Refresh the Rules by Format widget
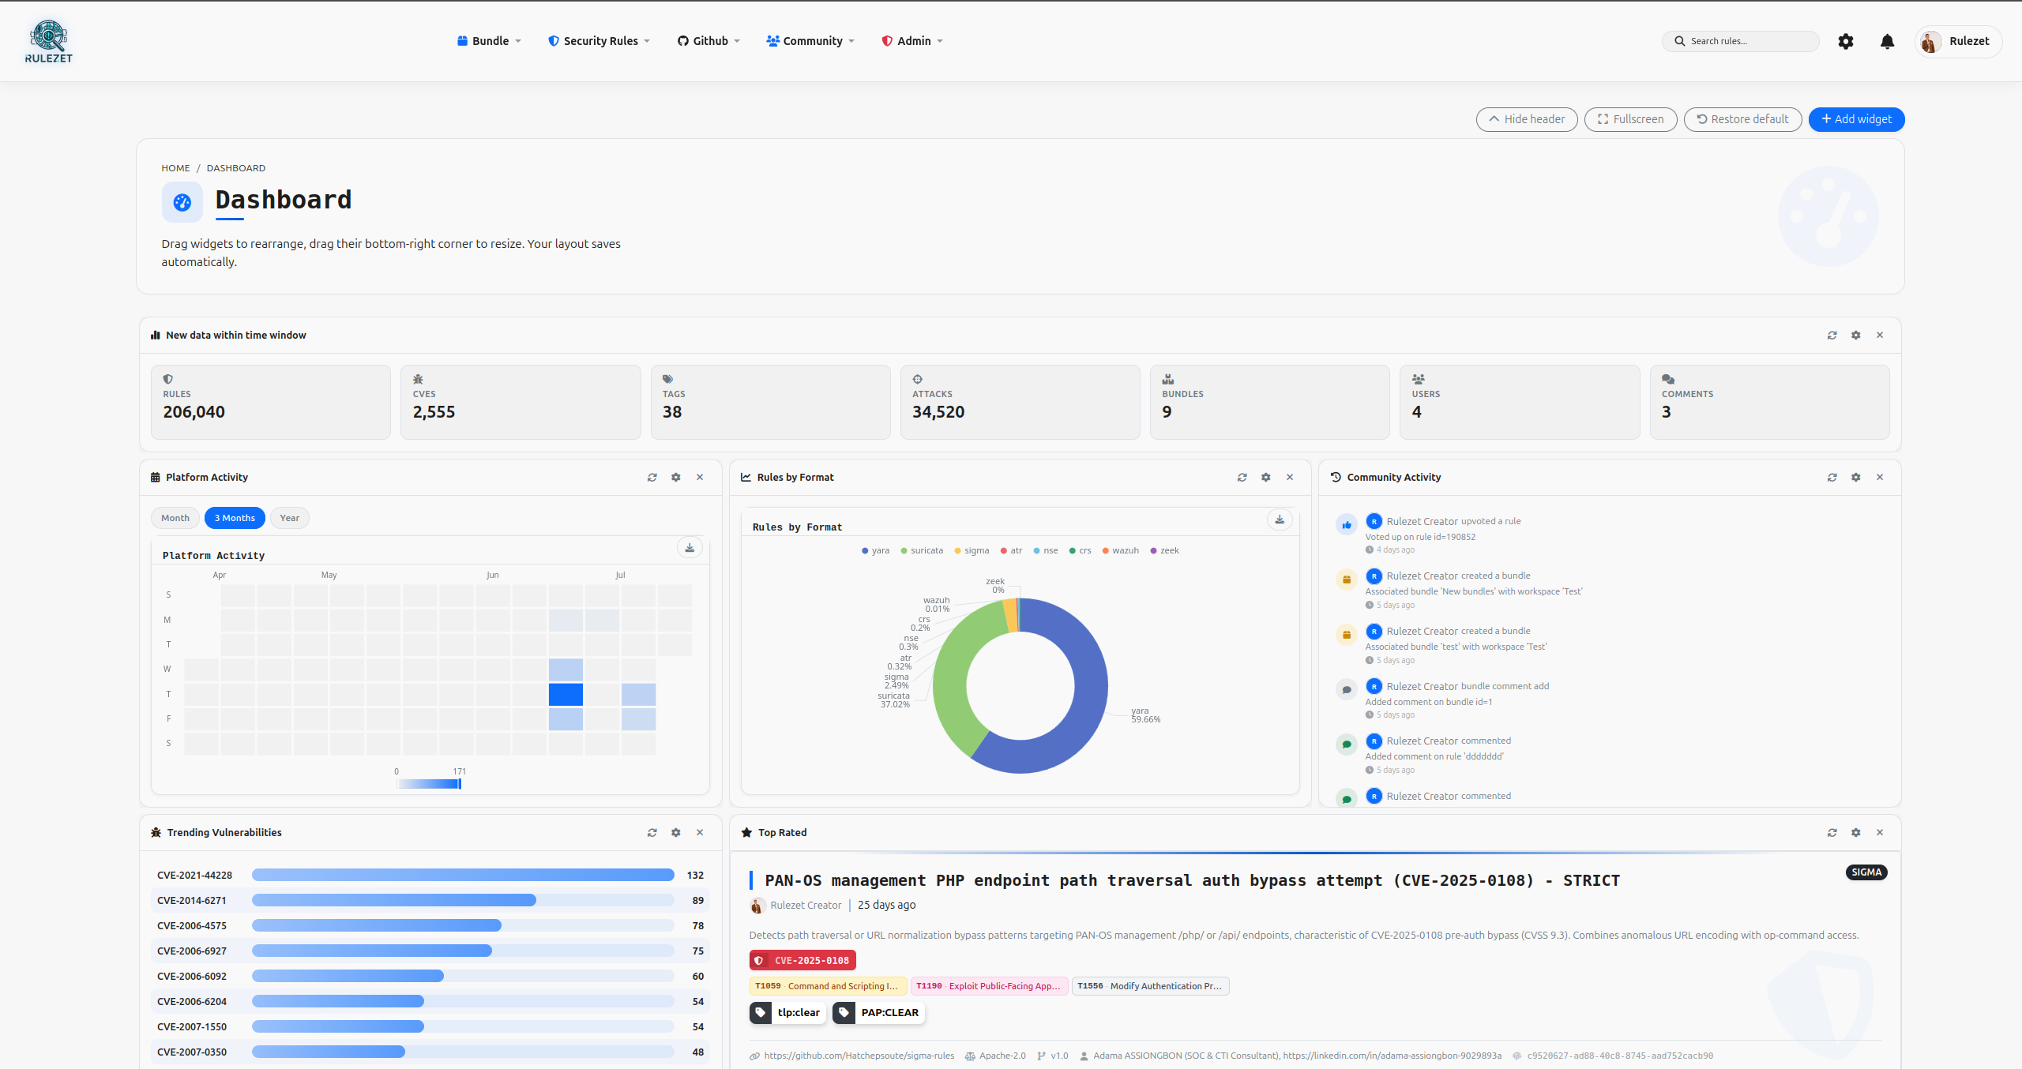This screenshot has height=1069, width=2022. click(1242, 478)
